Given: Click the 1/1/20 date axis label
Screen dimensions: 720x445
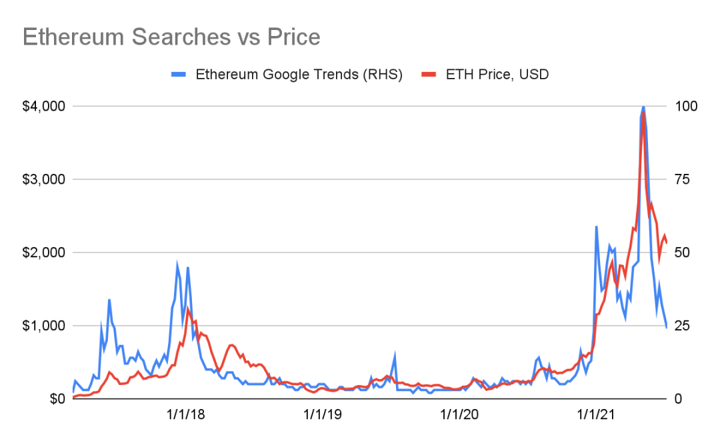Looking at the screenshot, I should tap(459, 415).
